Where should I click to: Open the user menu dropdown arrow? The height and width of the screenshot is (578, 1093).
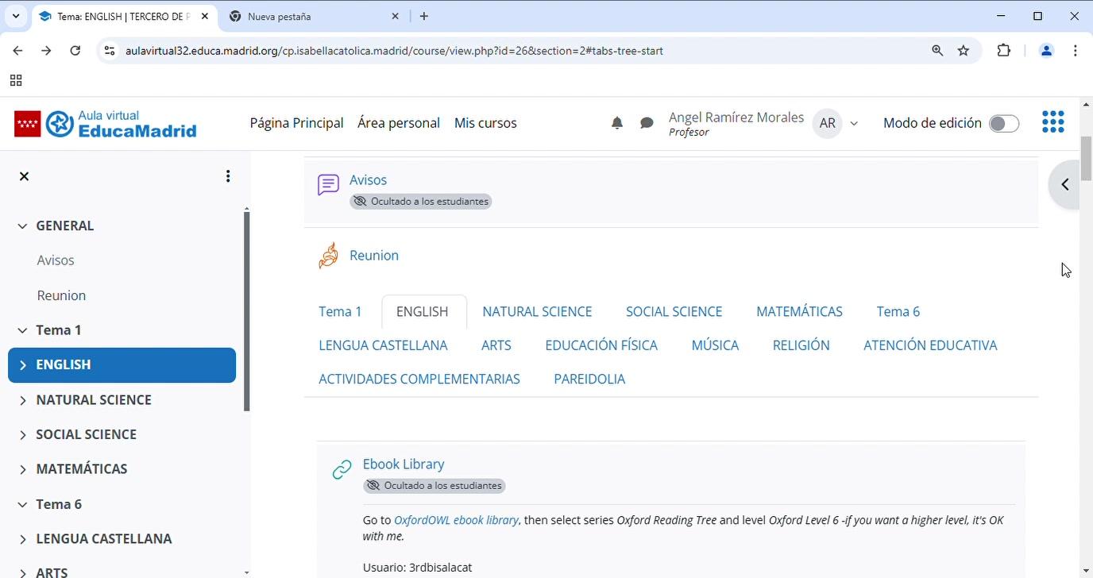[854, 123]
